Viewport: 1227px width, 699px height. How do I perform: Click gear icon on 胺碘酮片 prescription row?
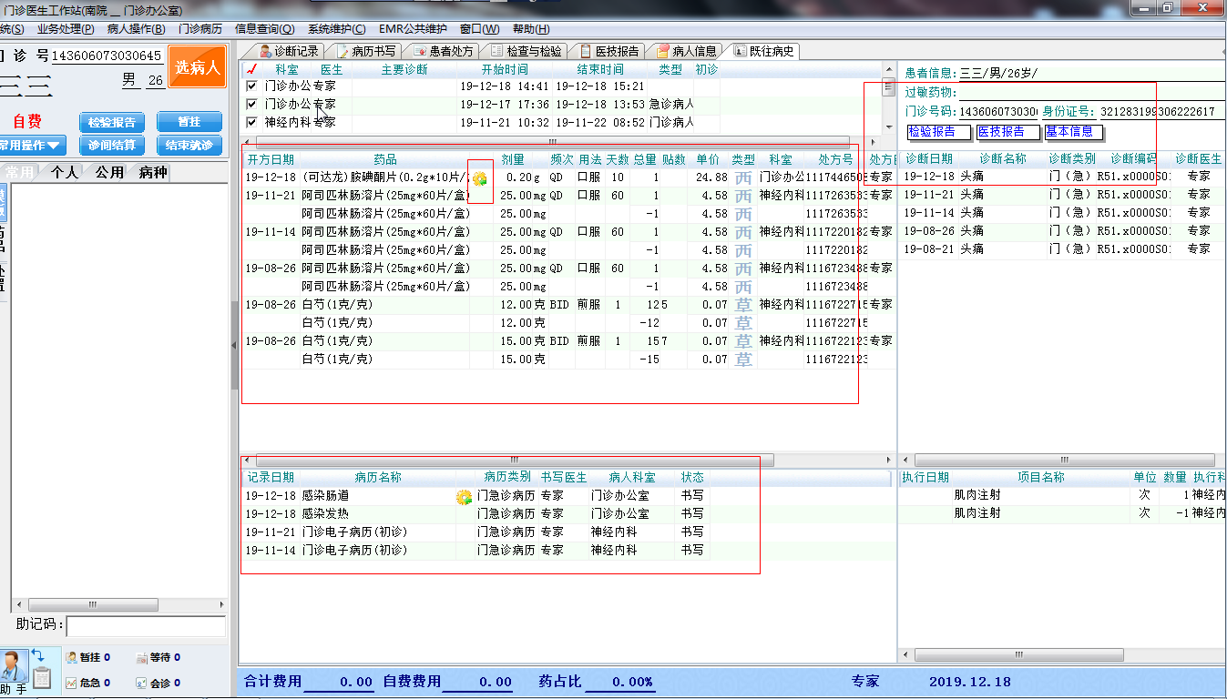(479, 179)
